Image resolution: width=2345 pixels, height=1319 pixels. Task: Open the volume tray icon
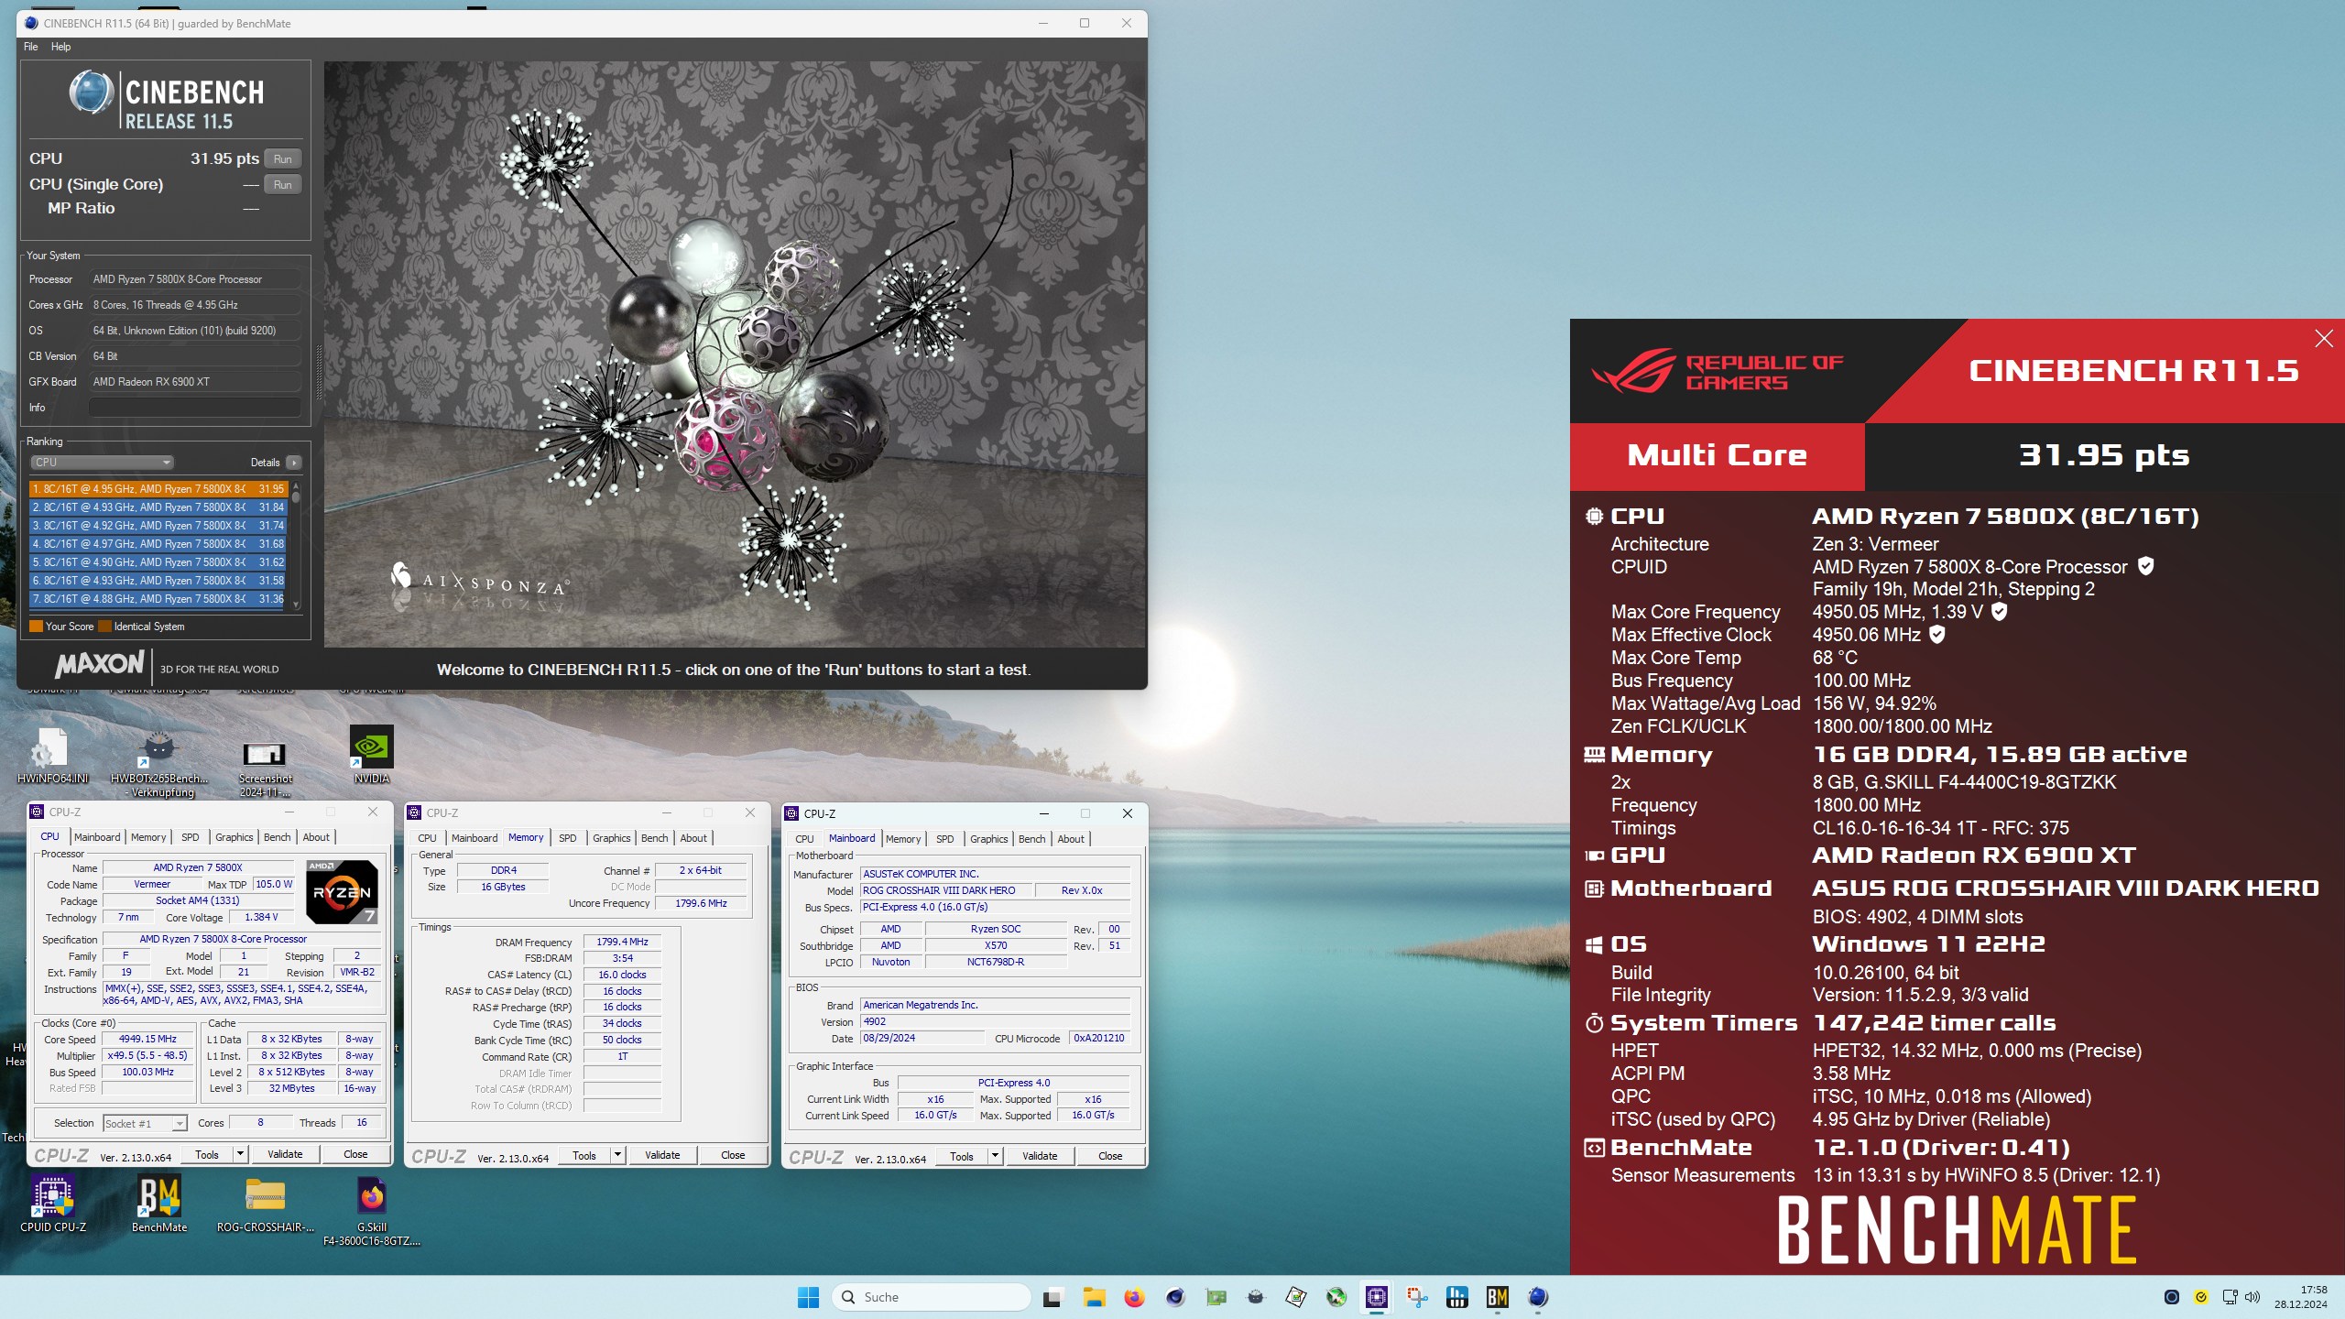[2252, 1297]
